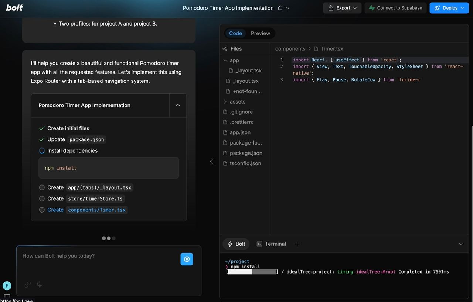473x302 pixels.
Task: Switch to the Preview view
Action: [261, 33]
